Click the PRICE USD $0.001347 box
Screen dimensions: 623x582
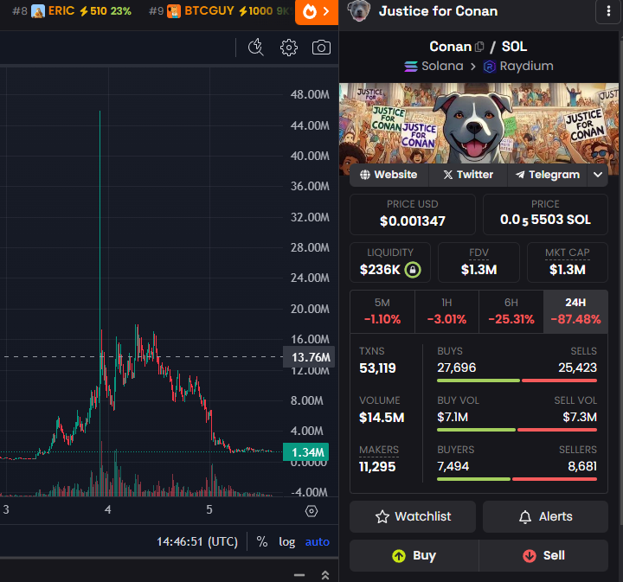[413, 214]
